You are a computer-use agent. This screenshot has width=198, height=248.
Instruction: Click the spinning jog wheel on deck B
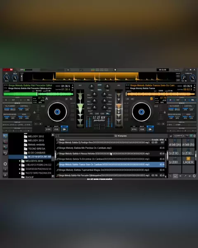tap(141, 112)
